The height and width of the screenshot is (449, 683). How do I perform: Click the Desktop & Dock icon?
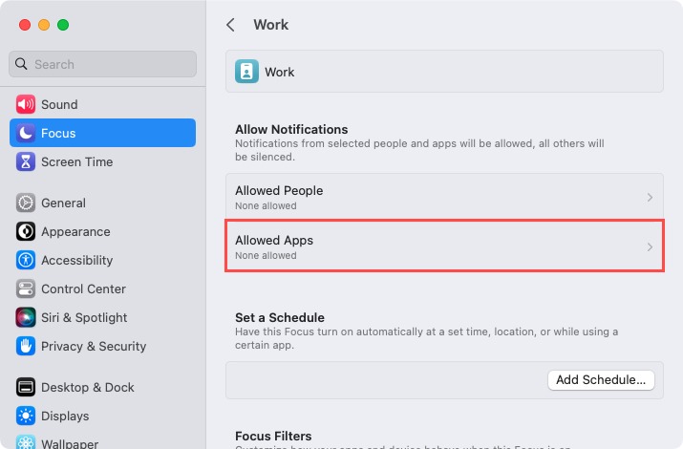26,387
